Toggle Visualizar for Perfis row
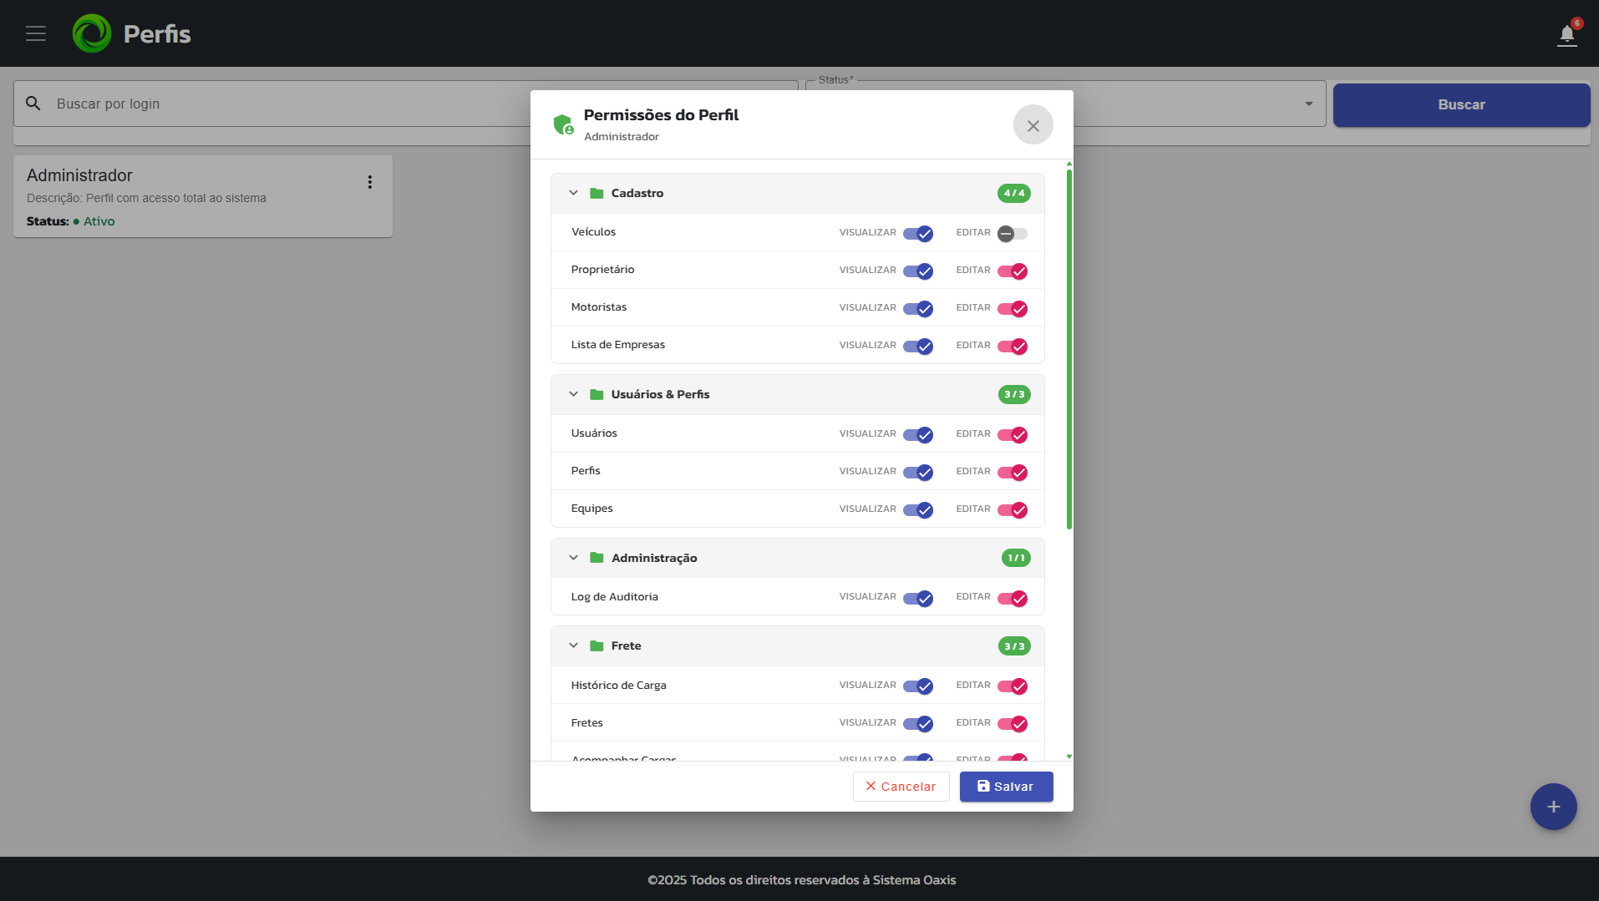The image size is (1599, 901). coord(917,472)
